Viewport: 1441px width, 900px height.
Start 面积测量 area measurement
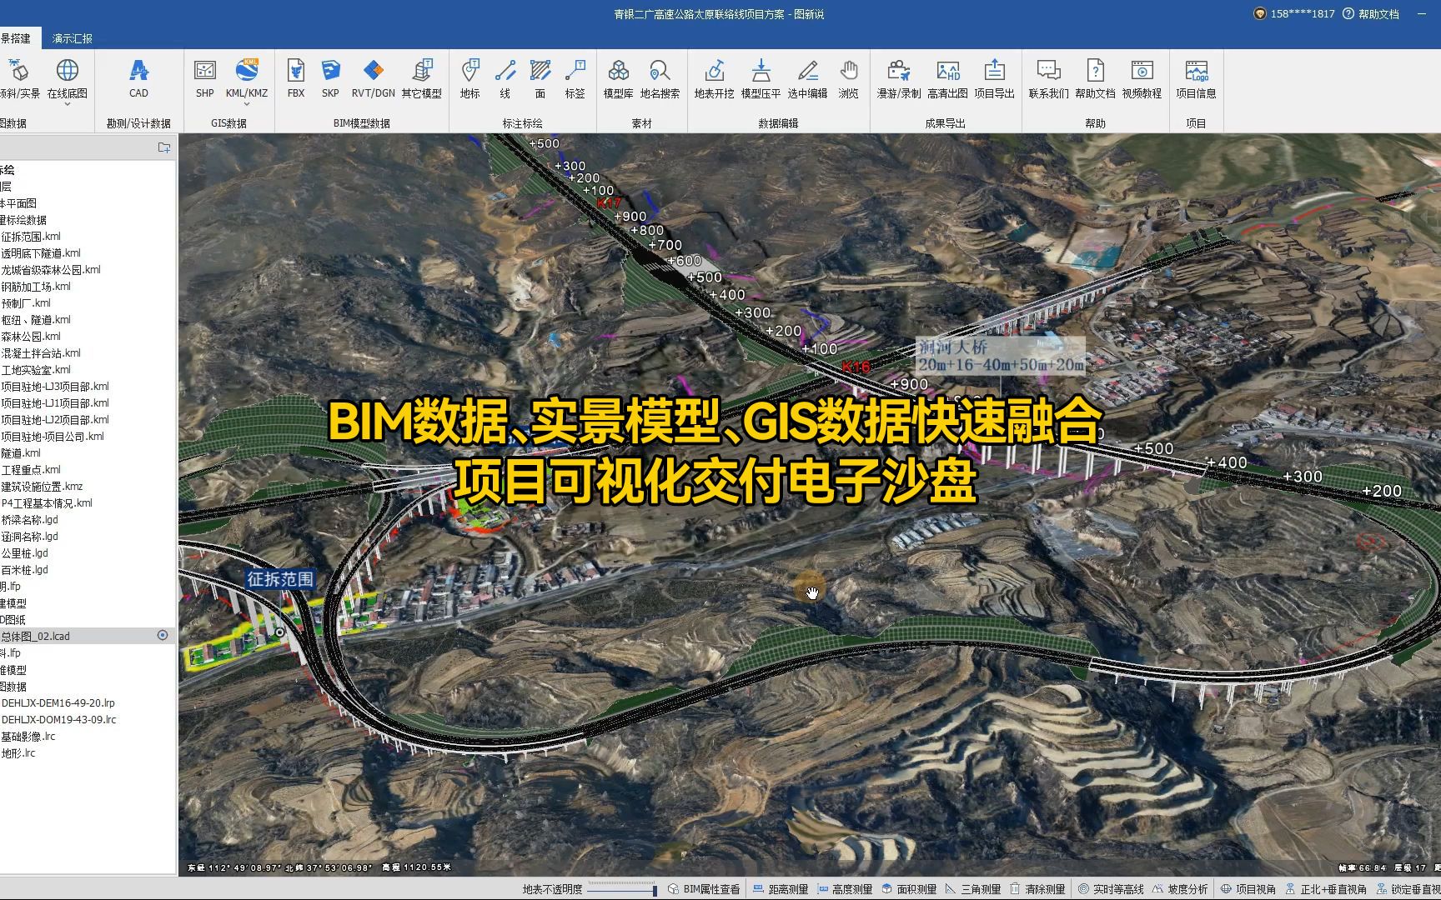click(x=909, y=889)
